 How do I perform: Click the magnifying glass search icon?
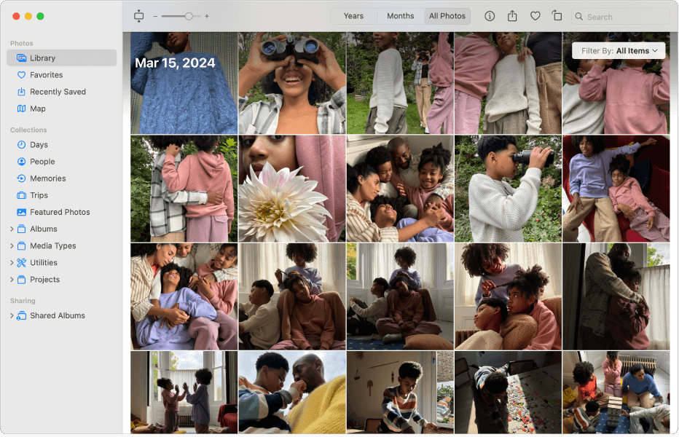coord(578,17)
